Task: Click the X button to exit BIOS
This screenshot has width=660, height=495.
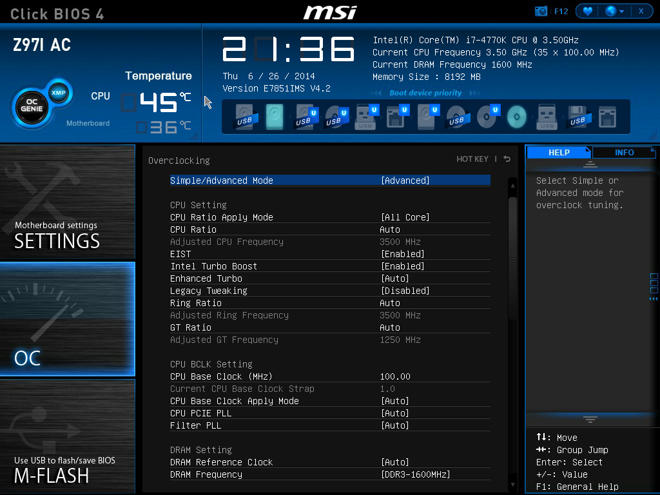Action: coord(641,11)
